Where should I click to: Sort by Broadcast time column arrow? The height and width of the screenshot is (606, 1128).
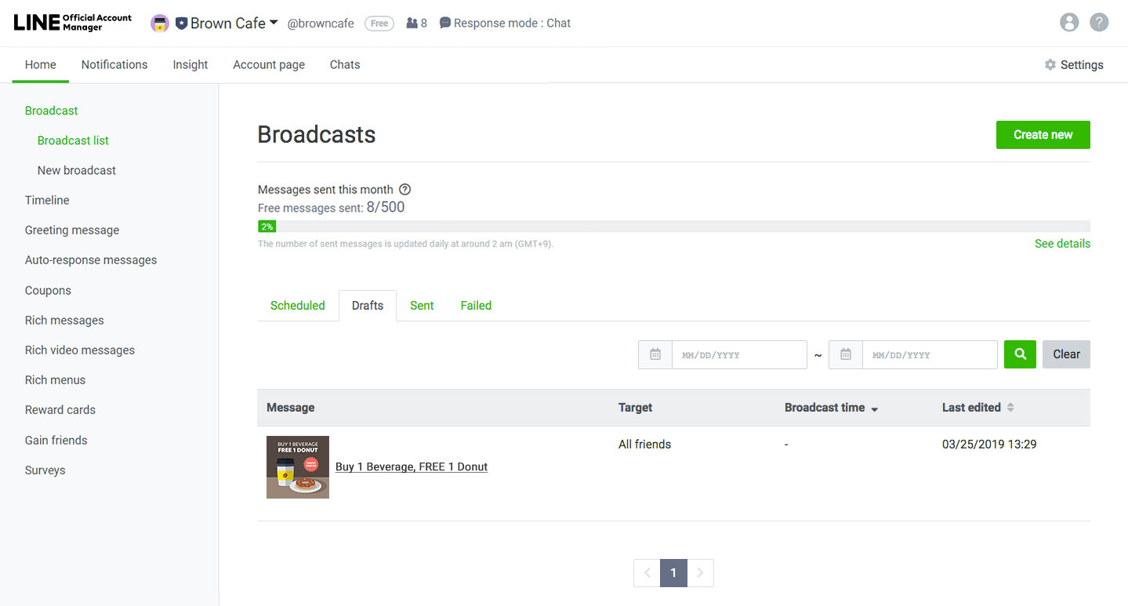coord(875,409)
